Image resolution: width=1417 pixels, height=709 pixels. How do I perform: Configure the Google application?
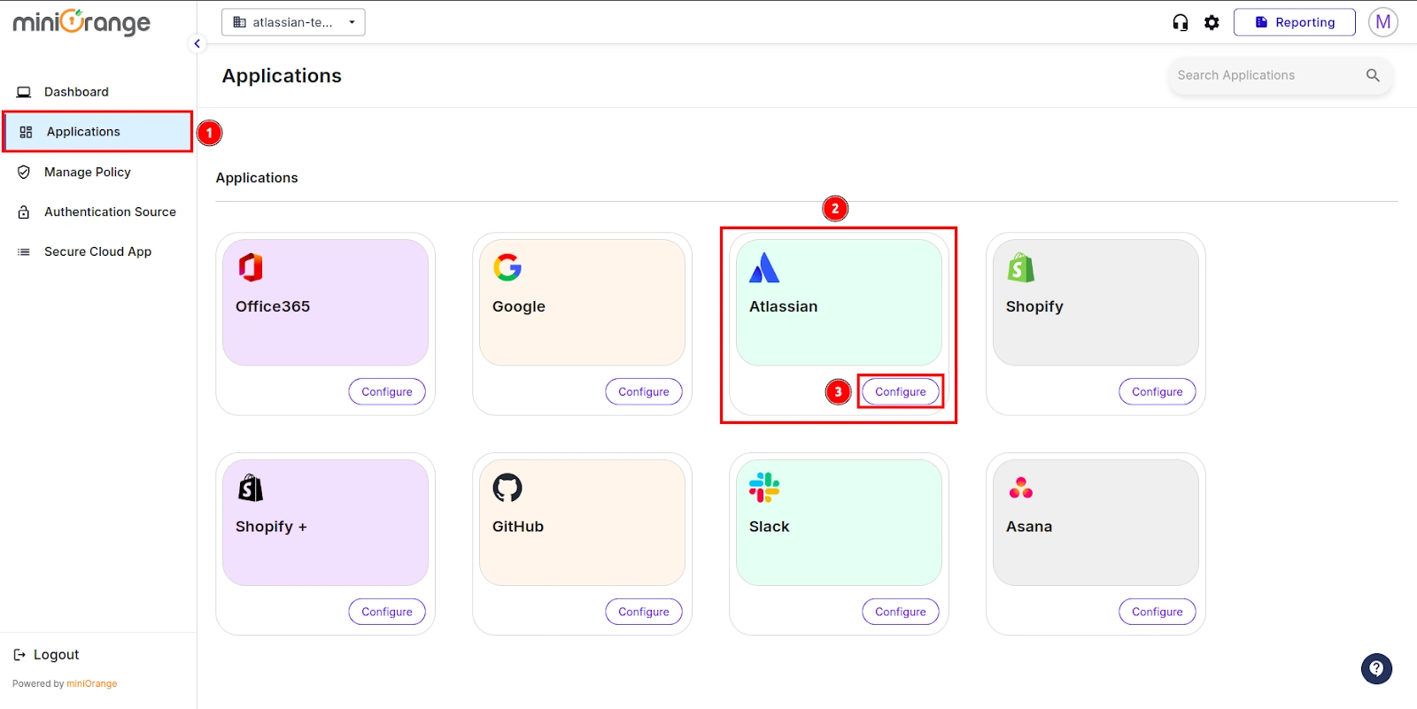pos(644,391)
